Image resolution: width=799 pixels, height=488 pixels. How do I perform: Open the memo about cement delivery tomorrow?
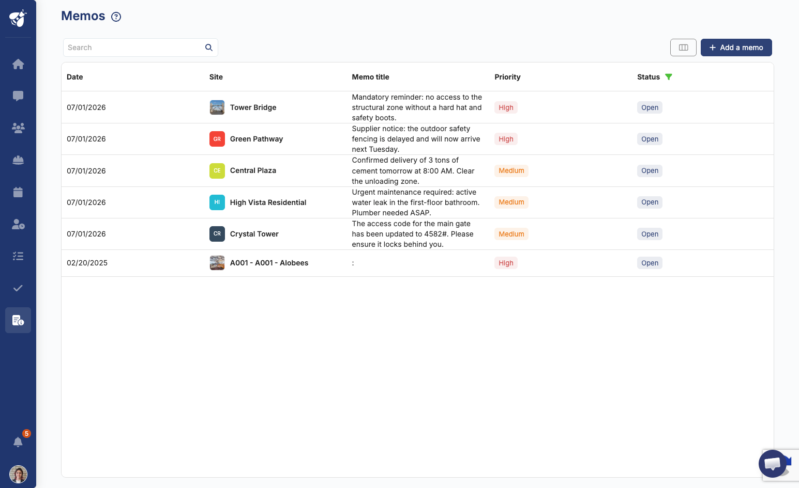413,170
